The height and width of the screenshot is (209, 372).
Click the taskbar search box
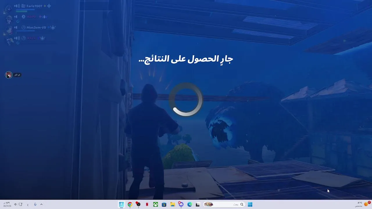(224, 204)
